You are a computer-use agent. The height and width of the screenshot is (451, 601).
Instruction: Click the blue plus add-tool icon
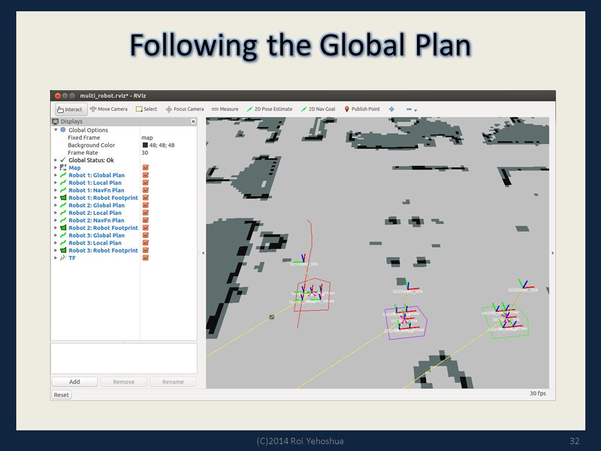tap(392, 109)
